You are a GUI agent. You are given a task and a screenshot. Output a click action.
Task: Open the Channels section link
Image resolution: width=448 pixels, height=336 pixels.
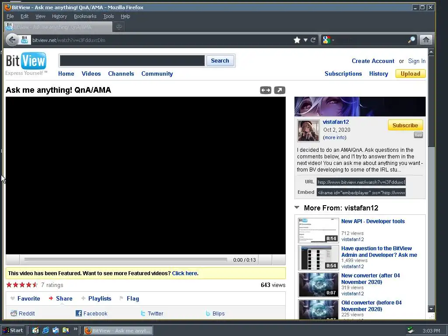tap(121, 73)
